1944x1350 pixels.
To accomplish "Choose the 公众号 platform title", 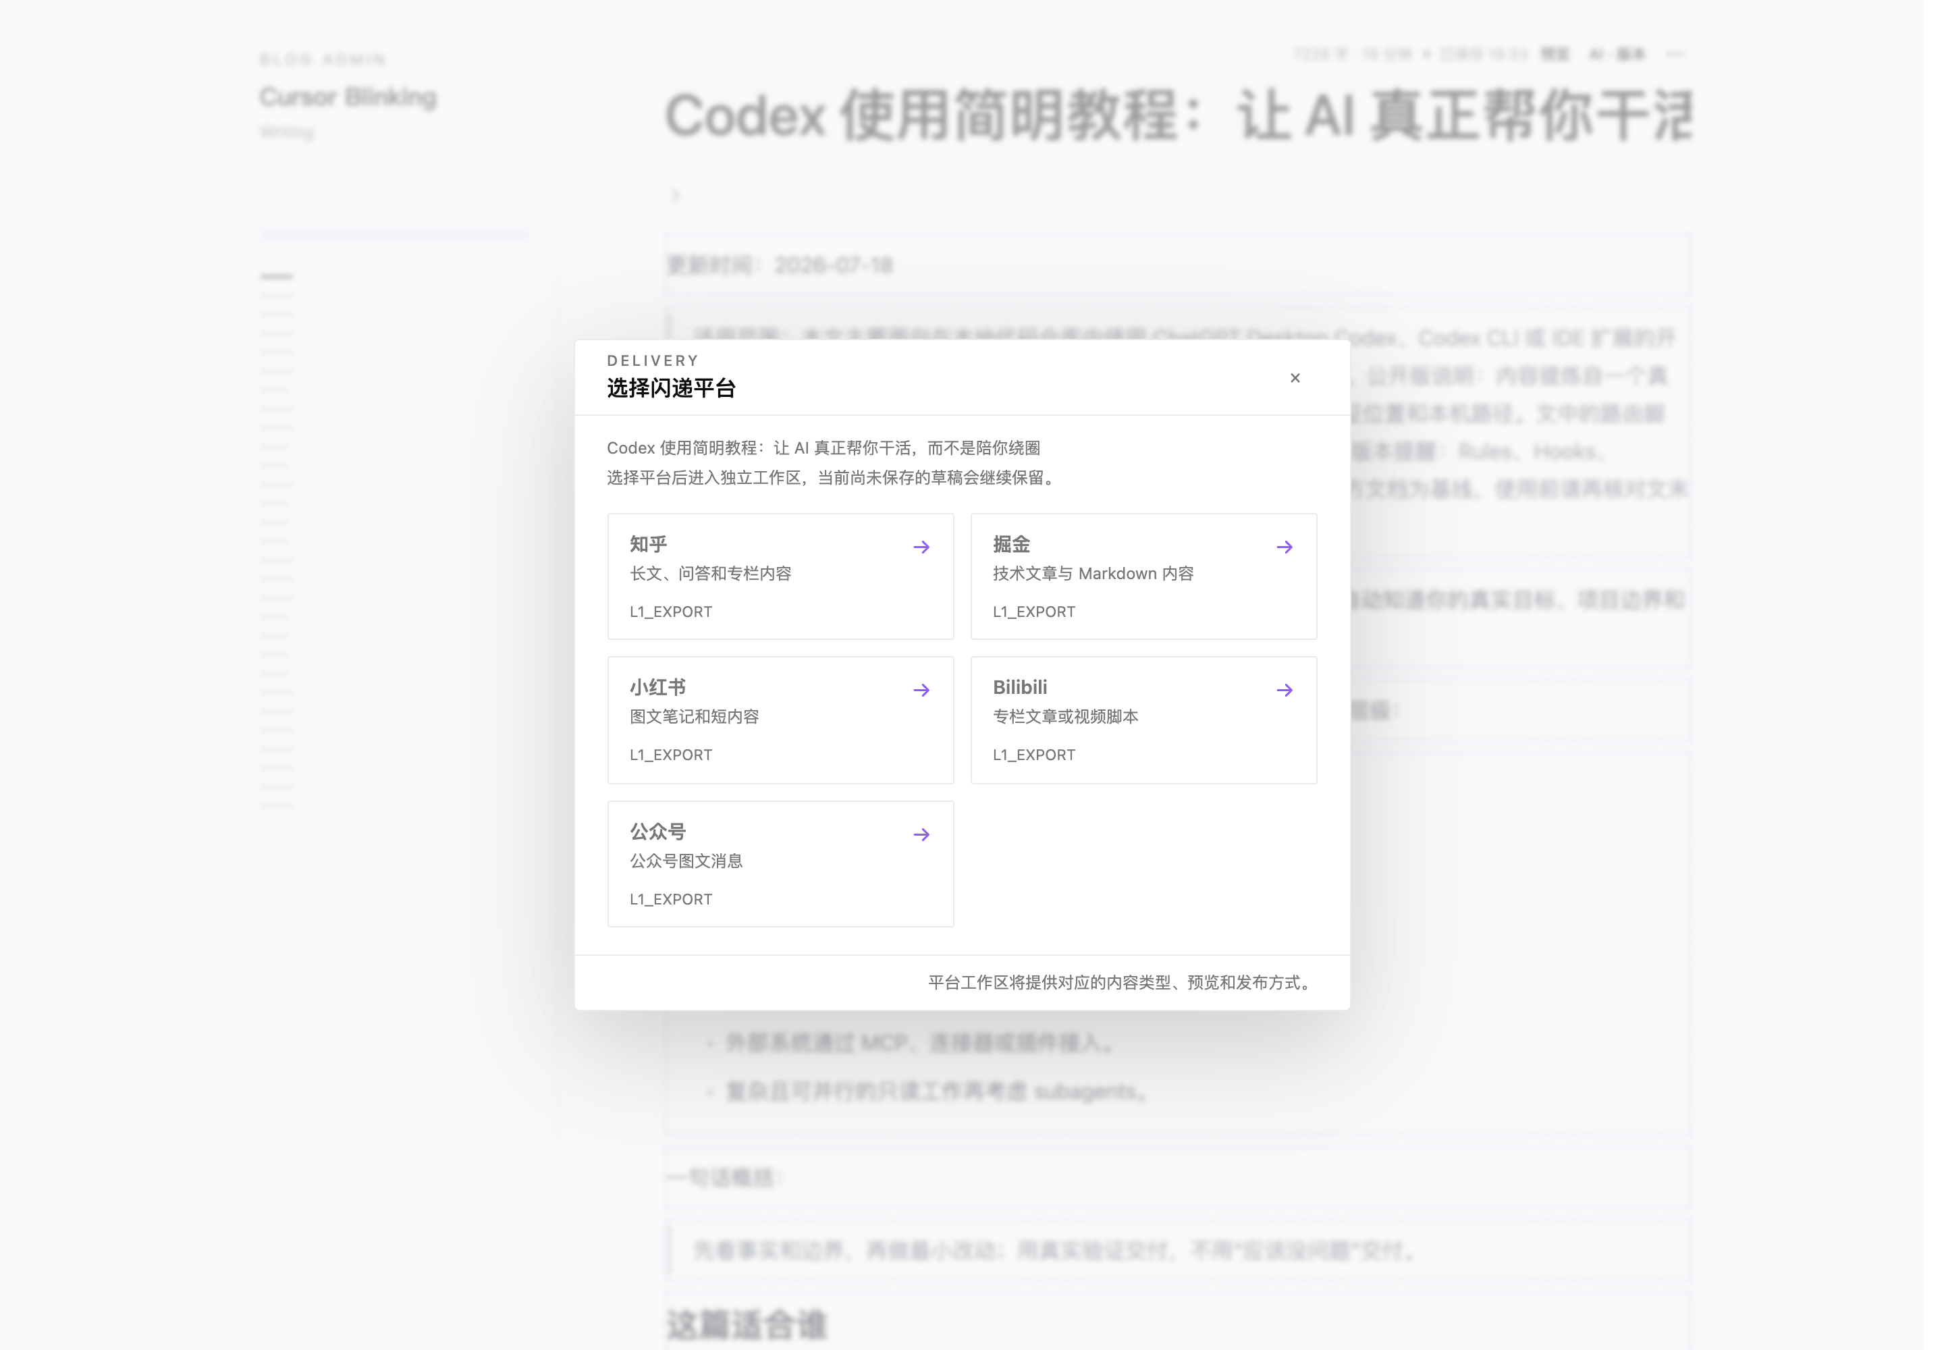I will pos(657,832).
